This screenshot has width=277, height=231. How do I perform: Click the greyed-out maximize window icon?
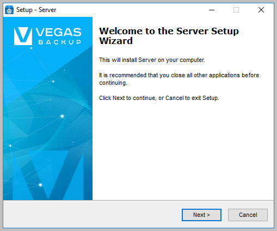236,10
